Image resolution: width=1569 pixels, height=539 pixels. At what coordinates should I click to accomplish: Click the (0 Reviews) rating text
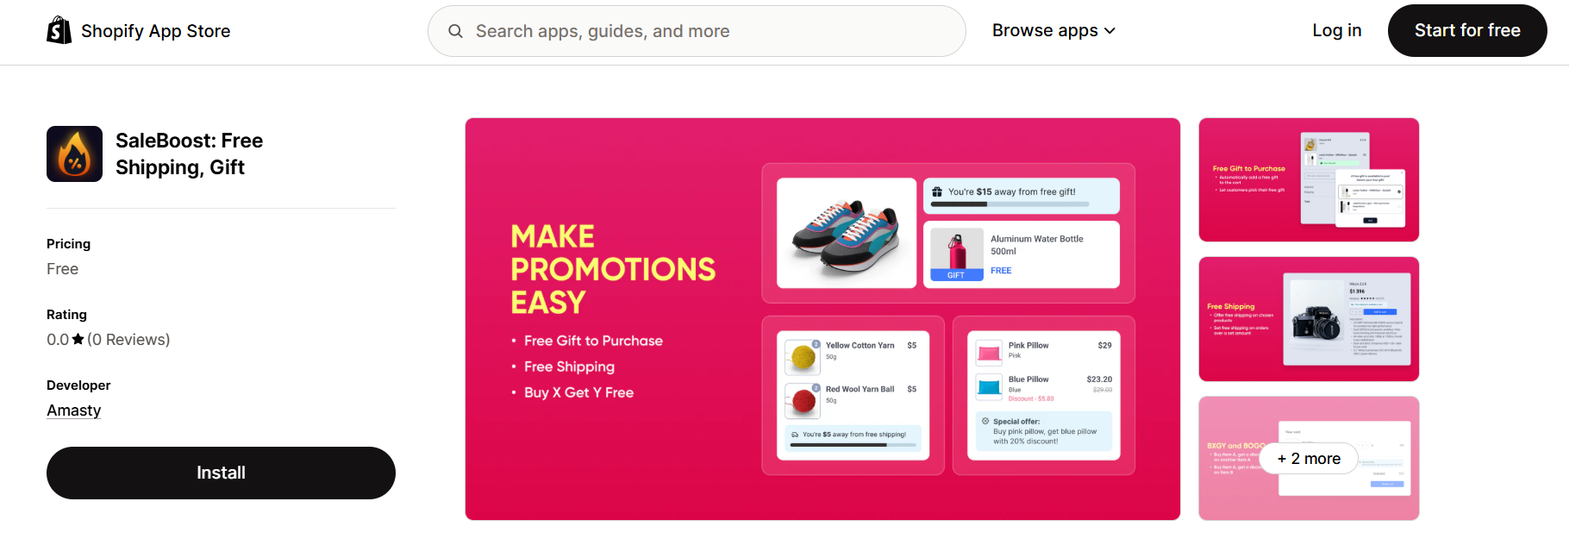pos(126,339)
